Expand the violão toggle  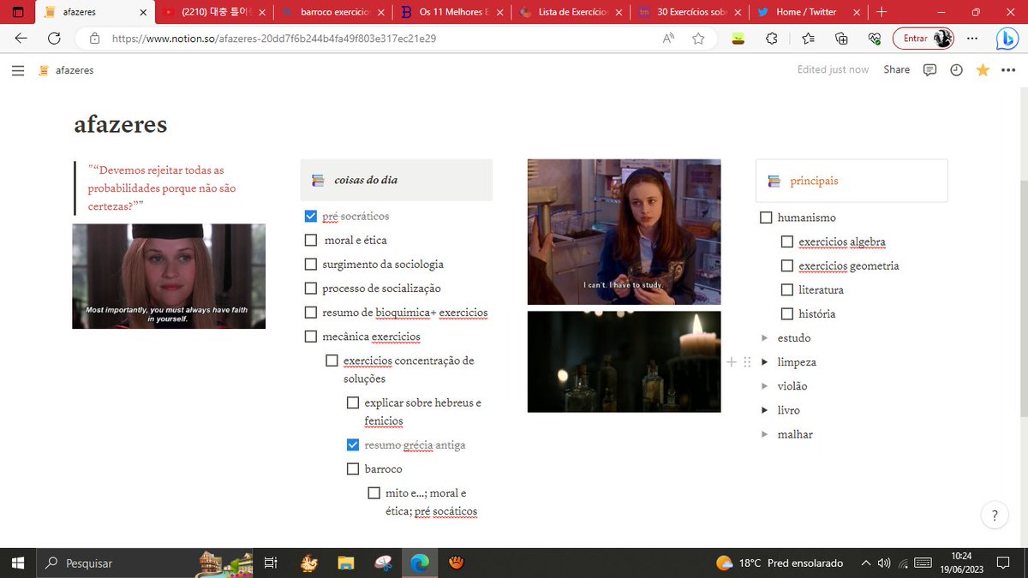(764, 386)
